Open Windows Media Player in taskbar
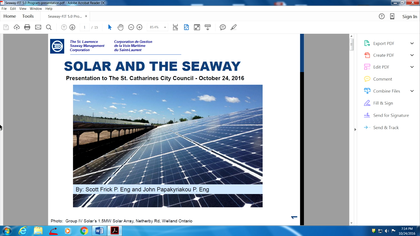The image size is (420, 236). tap(68, 231)
